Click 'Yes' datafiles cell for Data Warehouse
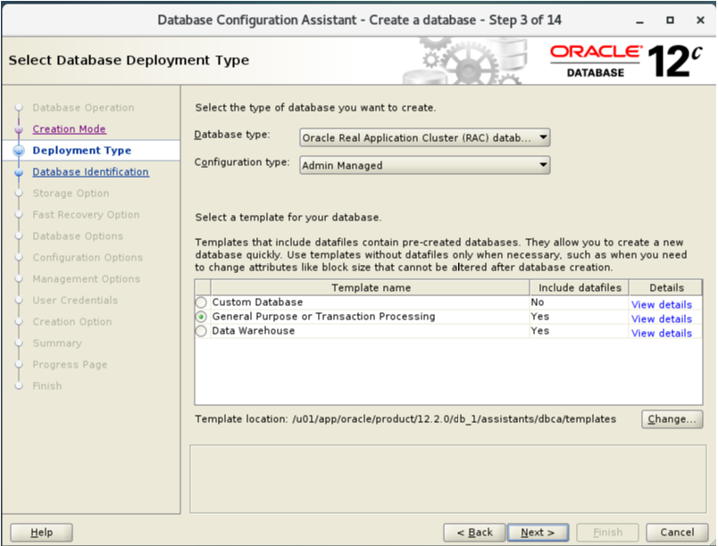 pyautogui.click(x=540, y=331)
